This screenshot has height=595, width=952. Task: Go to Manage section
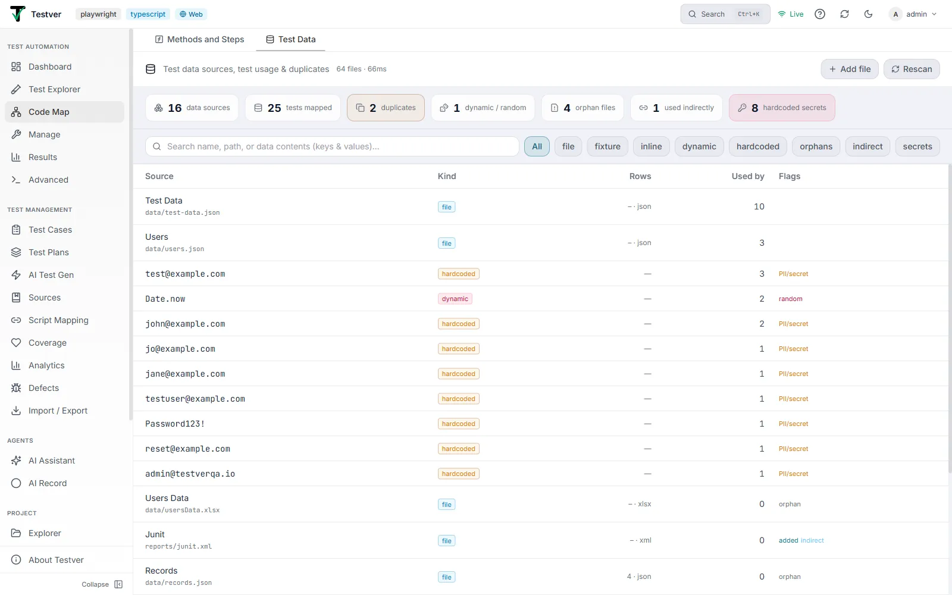point(64,134)
